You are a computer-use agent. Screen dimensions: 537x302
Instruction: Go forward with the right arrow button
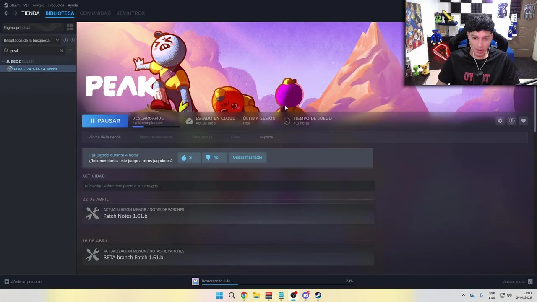tap(15, 13)
